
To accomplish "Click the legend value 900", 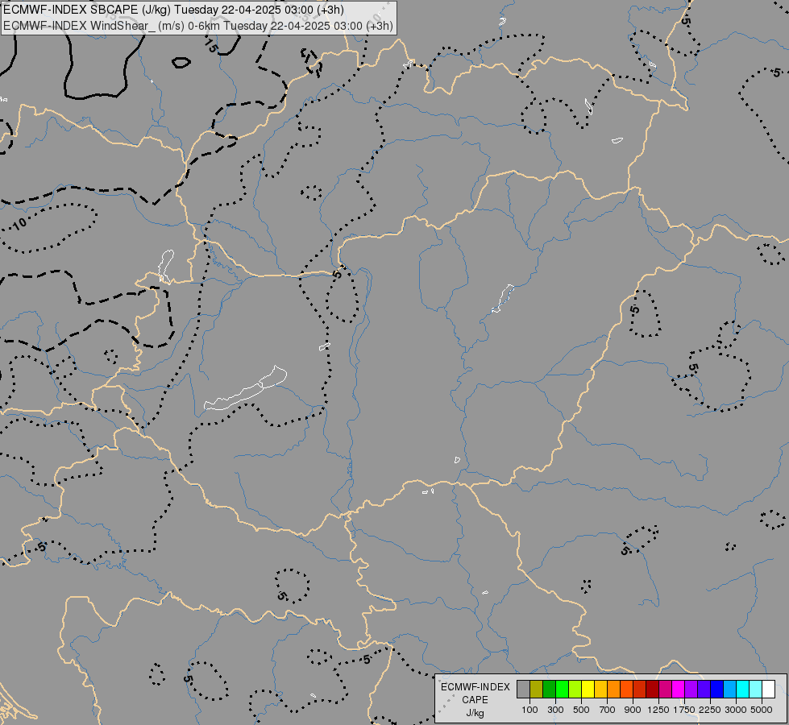I will click(633, 710).
